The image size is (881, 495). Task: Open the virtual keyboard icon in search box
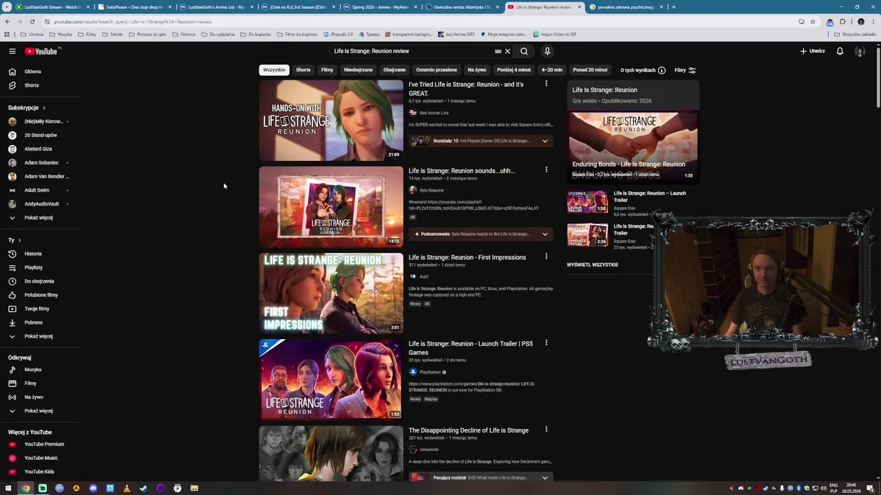[x=498, y=51]
